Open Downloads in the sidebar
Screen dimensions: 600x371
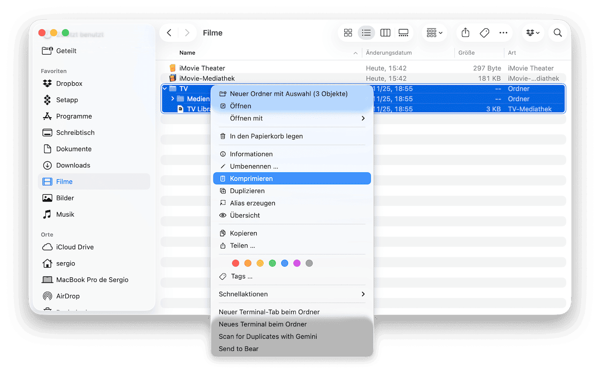(x=73, y=165)
